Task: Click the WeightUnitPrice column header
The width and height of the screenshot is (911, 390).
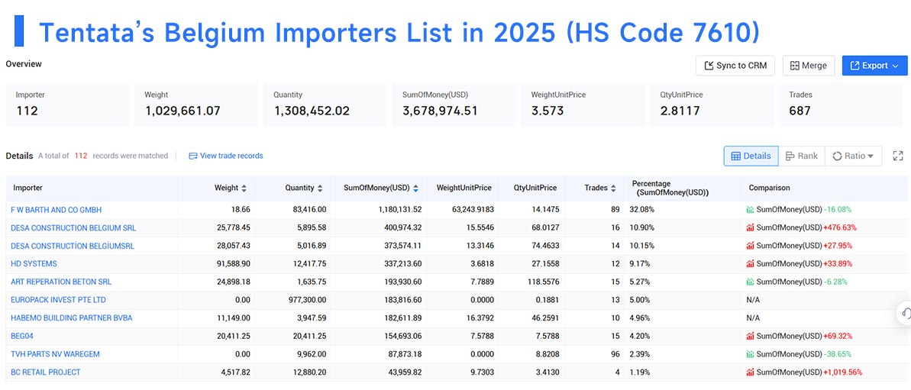Action: coord(464,188)
